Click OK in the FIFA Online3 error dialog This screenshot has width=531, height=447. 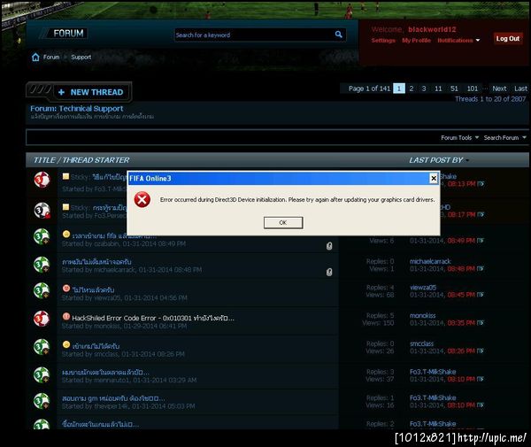(x=283, y=222)
